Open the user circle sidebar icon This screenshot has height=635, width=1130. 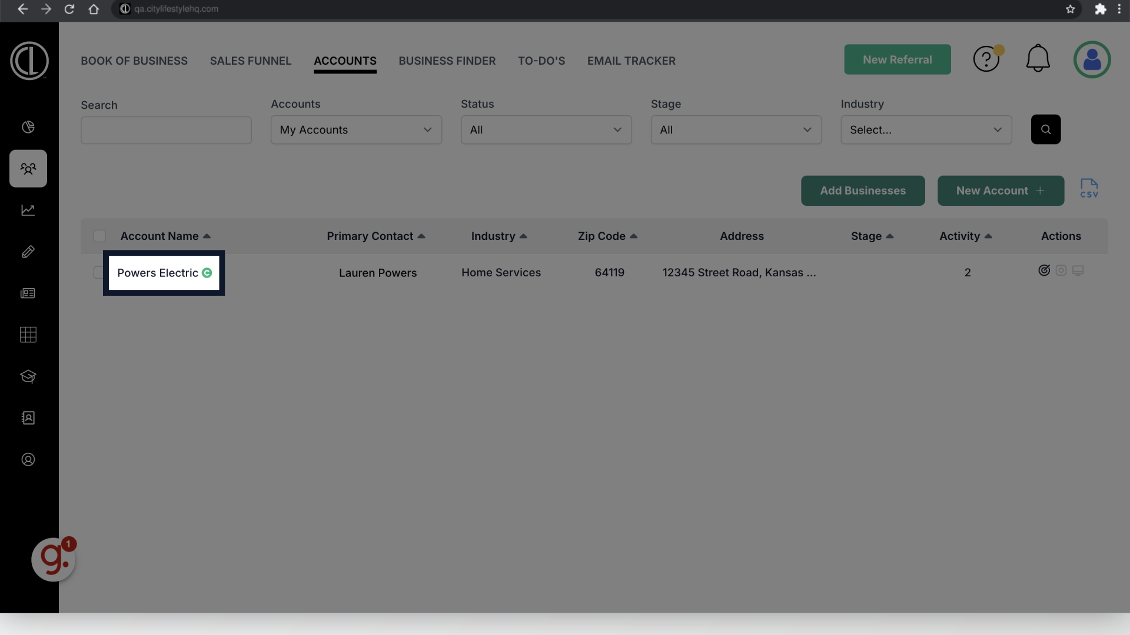tap(28, 460)
